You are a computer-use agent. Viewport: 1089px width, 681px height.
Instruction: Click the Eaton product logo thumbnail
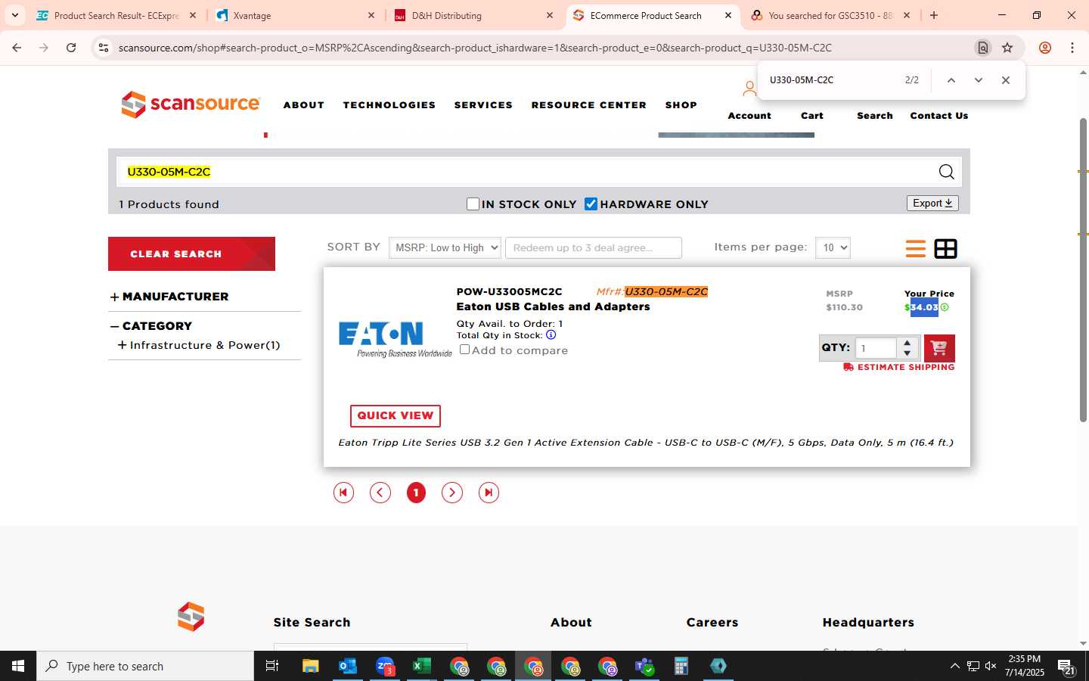[395, 339]
